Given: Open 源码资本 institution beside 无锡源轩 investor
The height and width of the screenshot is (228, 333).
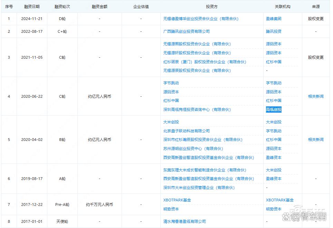Looking at the screenshot, I should click(274, 53).
